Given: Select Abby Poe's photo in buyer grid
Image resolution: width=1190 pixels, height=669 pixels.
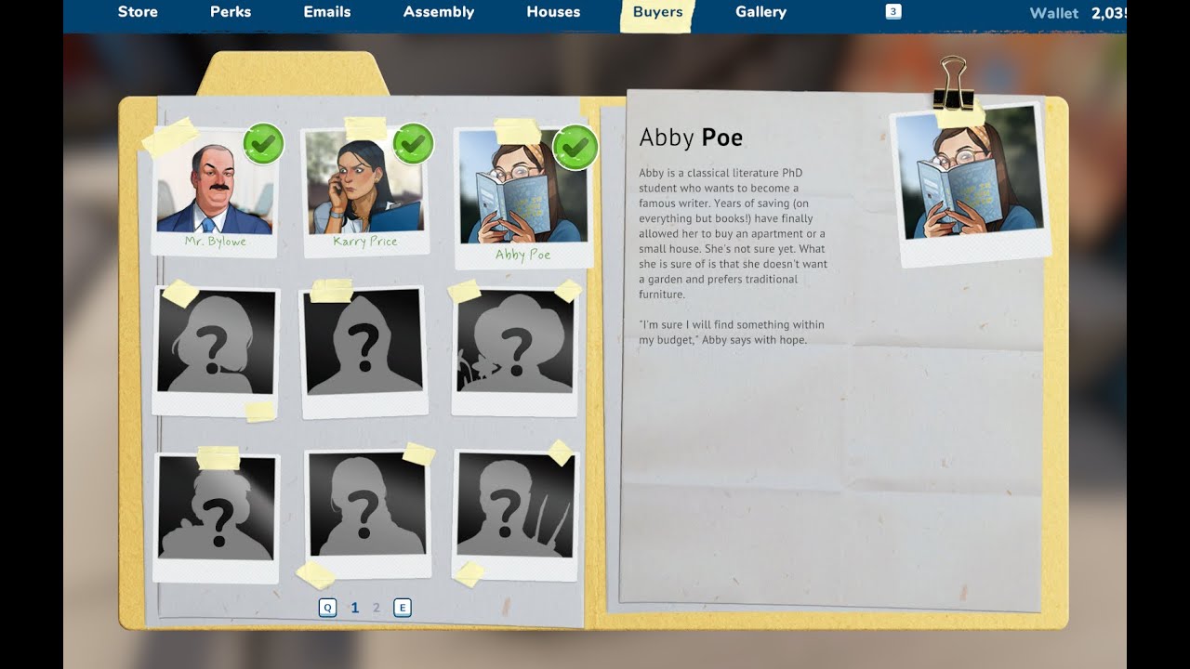Looking at the screenshot, I should tap(522, 199).
